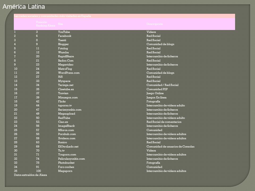Click 'Intercambio de ficheros' in RapidShare row
255x191 pixels.
(x=162, y=56)
